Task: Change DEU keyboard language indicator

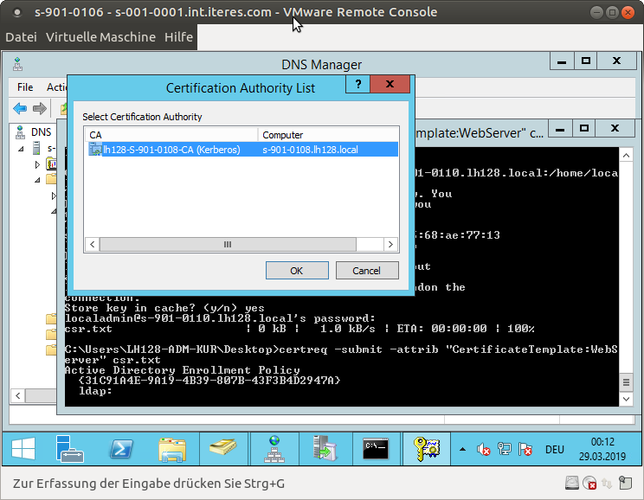Action: [x=554, y=450]
